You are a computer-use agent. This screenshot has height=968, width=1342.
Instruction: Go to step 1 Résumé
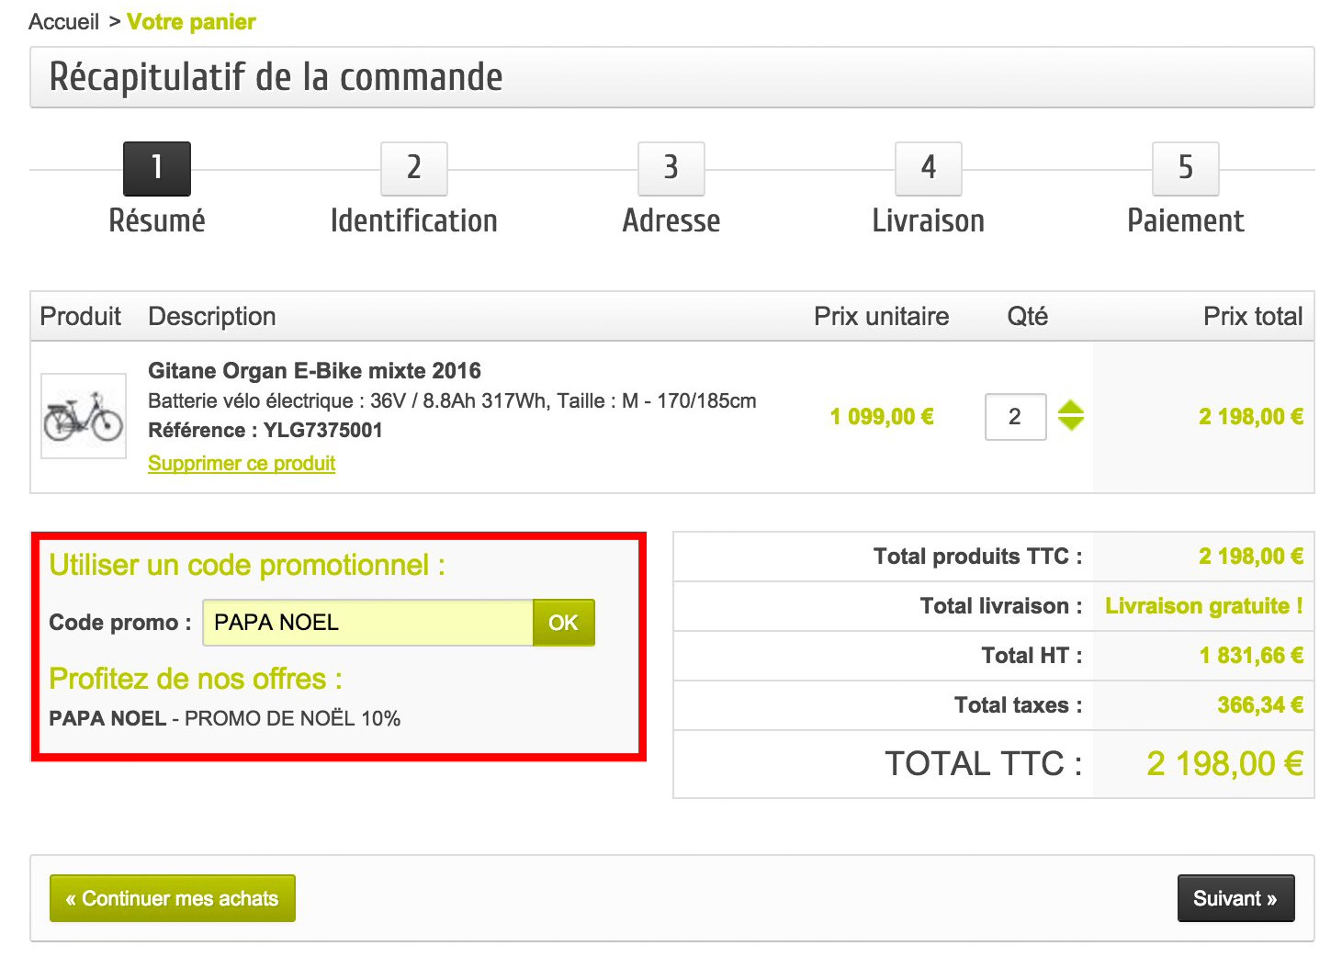tap(157, 169)
